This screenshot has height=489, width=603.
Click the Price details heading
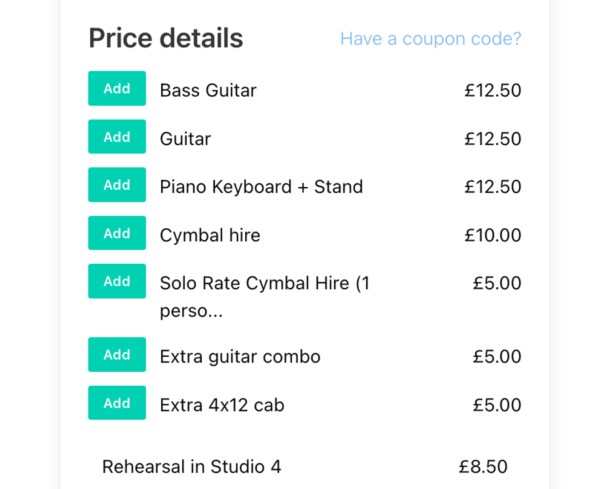[166, 37]
